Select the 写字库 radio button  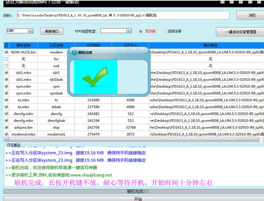141,32
